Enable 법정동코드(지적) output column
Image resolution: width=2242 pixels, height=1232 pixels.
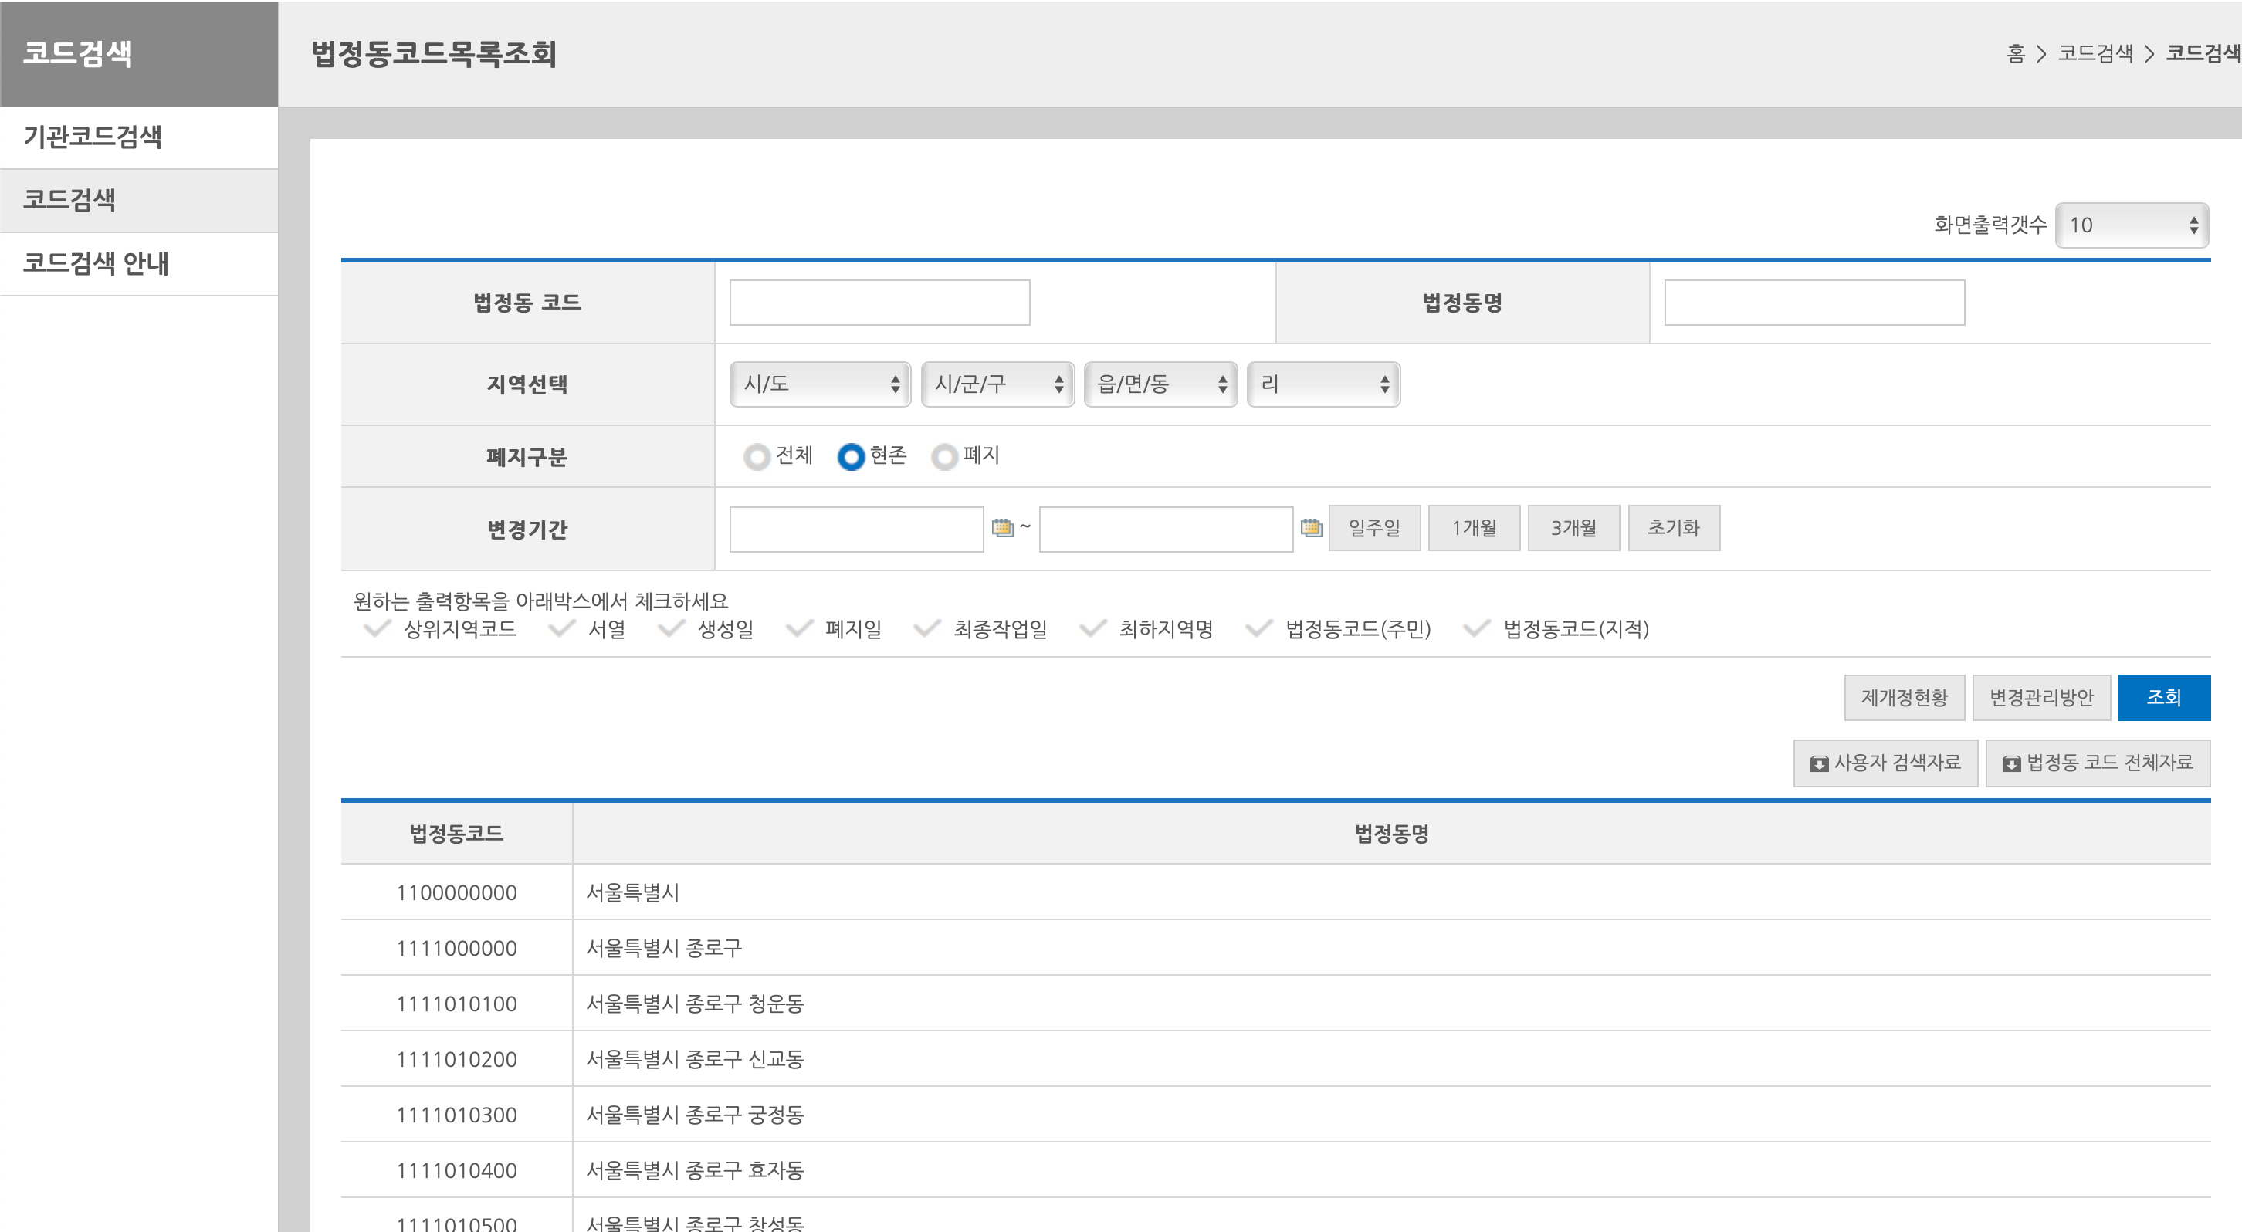pos(1477,628)
